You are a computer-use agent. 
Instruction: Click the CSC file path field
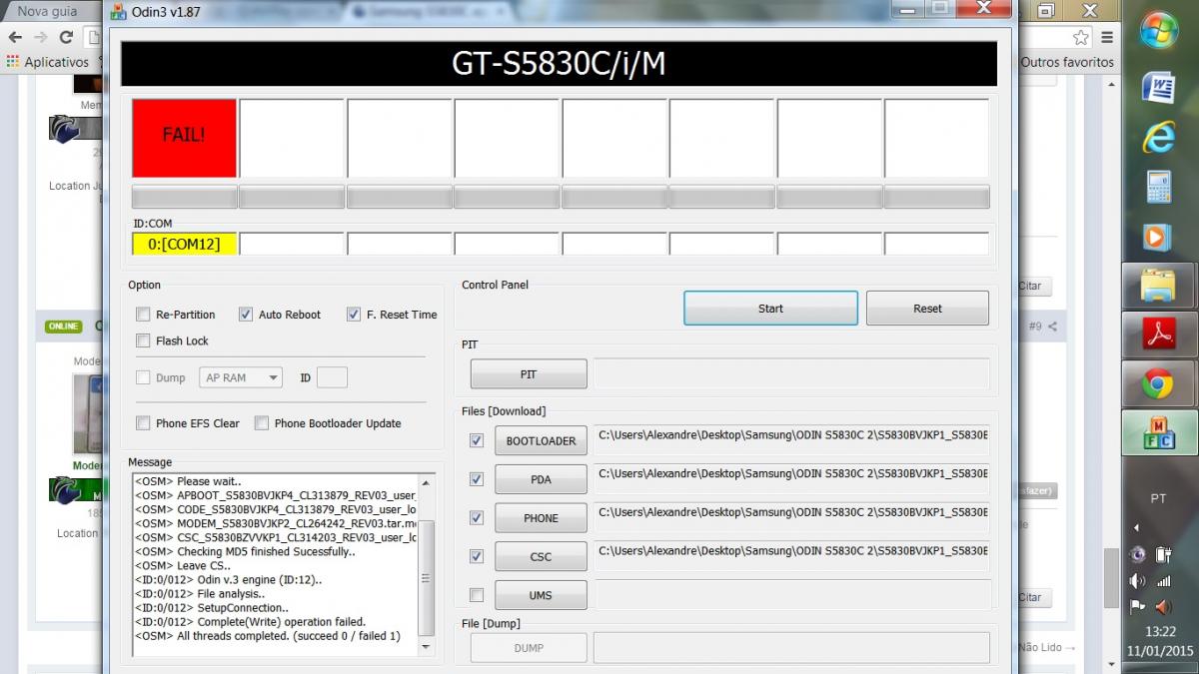pyautogui.click(x=791, y=556)
